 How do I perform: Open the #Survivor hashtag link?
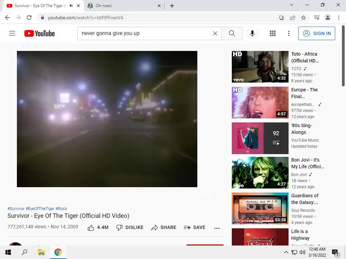pyautogui.click(x=16, y=208)
